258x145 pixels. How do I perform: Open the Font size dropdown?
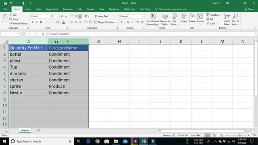[58, 16]
